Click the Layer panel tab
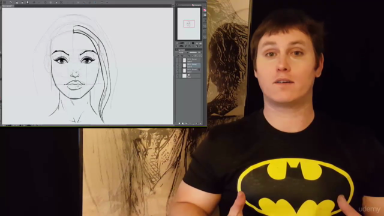 pyautogui.click(x=182, y=50)
